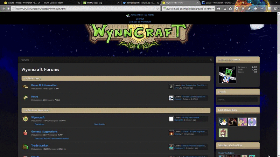The height and width of the screenshot is (157, 280).
Task: Click the Trade Market forum node icon
Action: pyautogui.click(x=25, y=147)
